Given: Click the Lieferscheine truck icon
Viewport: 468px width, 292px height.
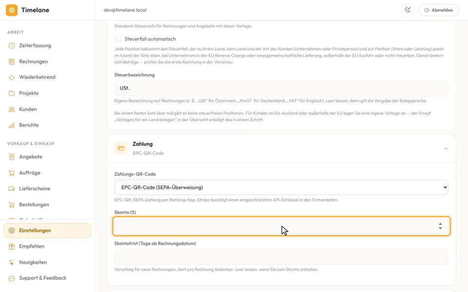Looking at the screenshot, I should click(x=12, y=189).
